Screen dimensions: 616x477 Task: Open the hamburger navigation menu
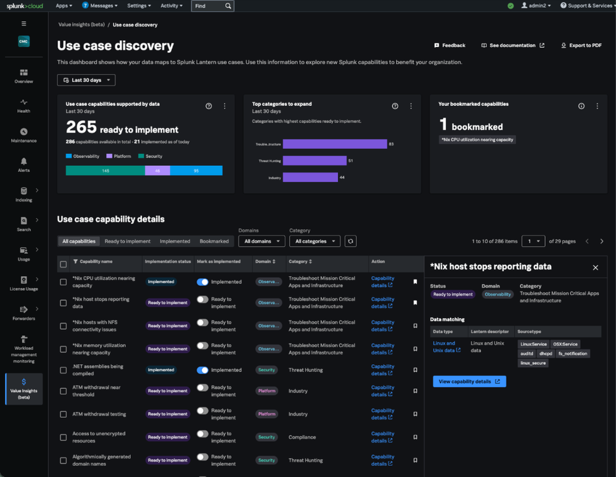click(24, 23)
